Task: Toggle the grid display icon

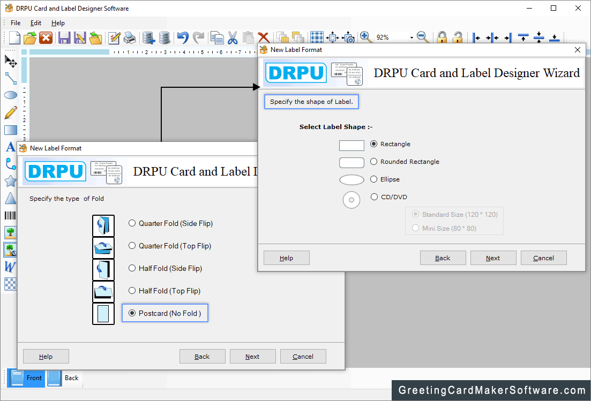Action: click(317, 37)
